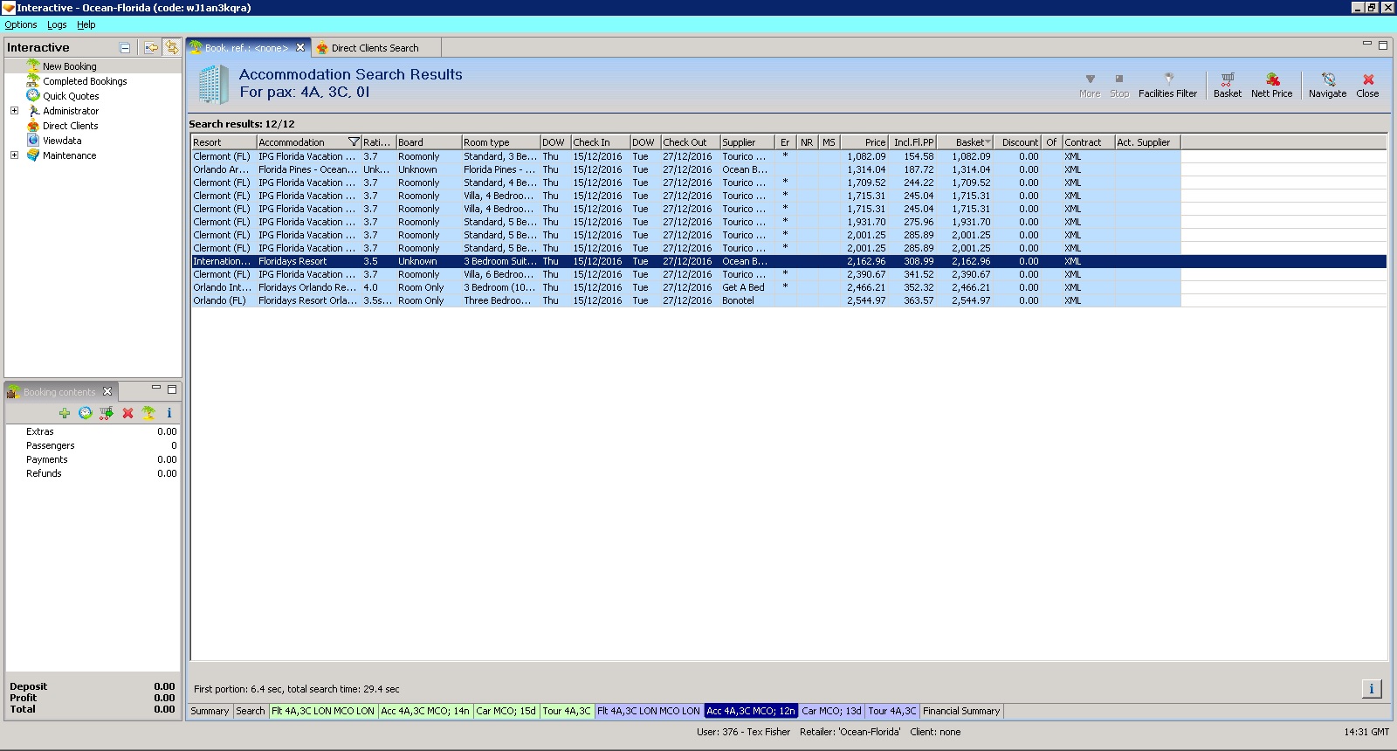Sort results by Price column
The width and height of the screenshot is (1397, 751).
point(864,142)
